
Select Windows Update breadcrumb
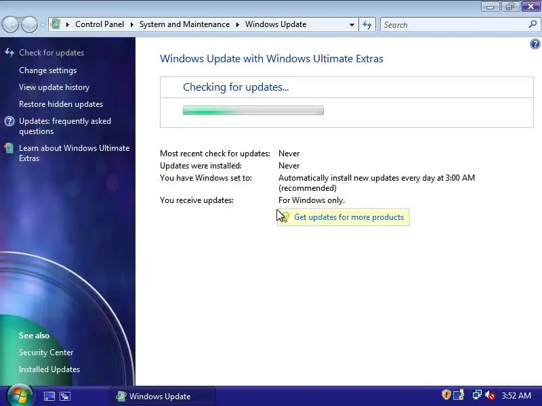[x=276, y=24]
